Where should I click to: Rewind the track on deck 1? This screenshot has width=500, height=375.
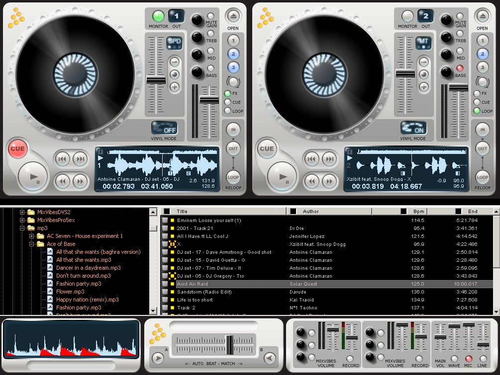63,181
